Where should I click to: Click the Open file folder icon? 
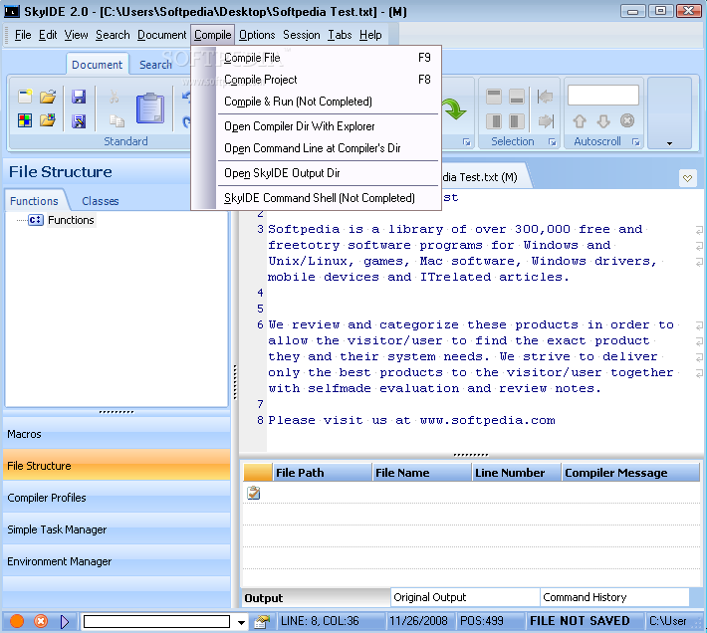pyautogui.click(x=48, y=97)
